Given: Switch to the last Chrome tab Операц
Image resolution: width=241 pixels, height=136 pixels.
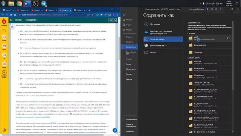Looking at the screenshot, I should coord(79,10).
